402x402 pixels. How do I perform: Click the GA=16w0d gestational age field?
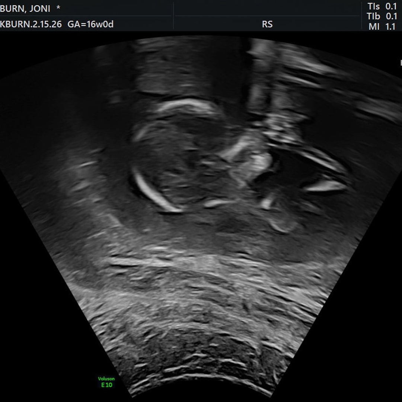(x=90, y=25)
